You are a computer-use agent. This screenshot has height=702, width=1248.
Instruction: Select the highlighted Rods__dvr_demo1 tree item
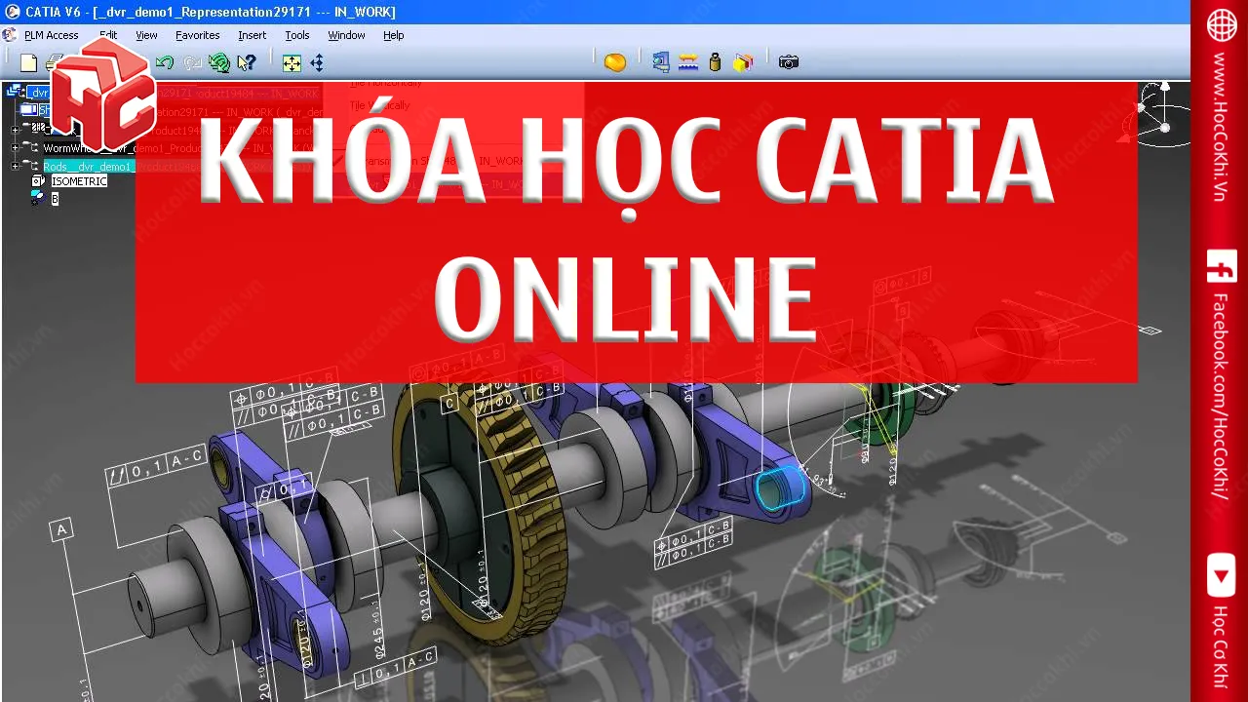click(87, 167)
